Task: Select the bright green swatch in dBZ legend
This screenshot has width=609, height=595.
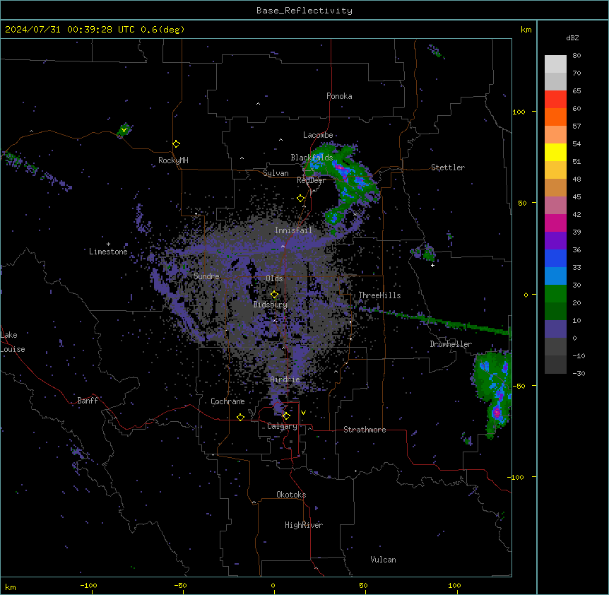Action: click(555, 294)
